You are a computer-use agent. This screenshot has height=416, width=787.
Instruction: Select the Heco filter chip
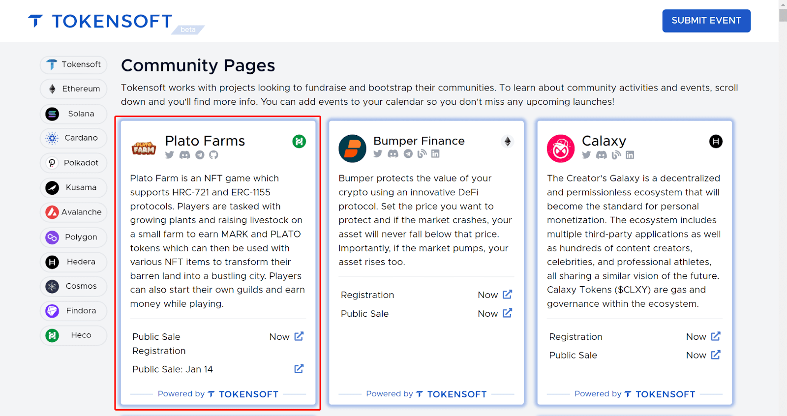pyautogui.click(x=74, y=335)
